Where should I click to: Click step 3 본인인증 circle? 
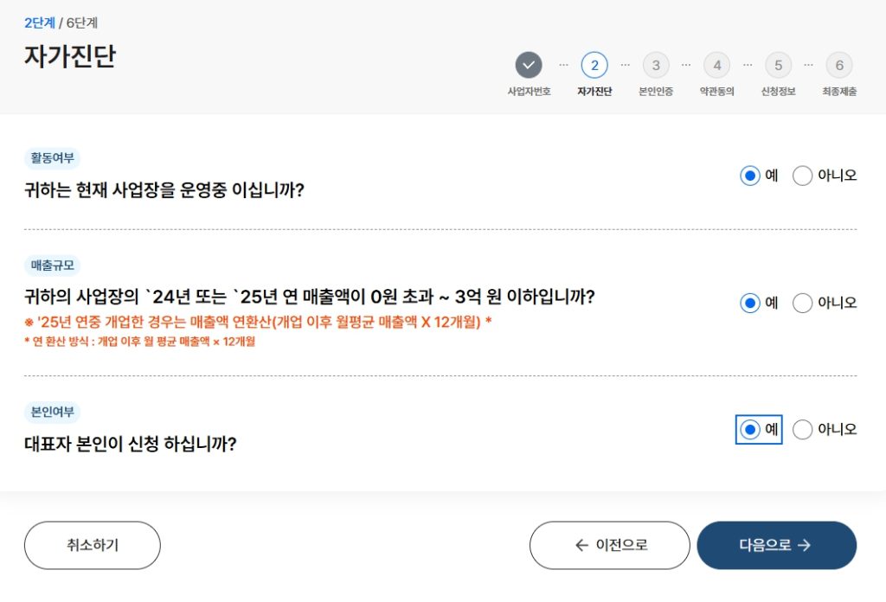click(656, 65)
